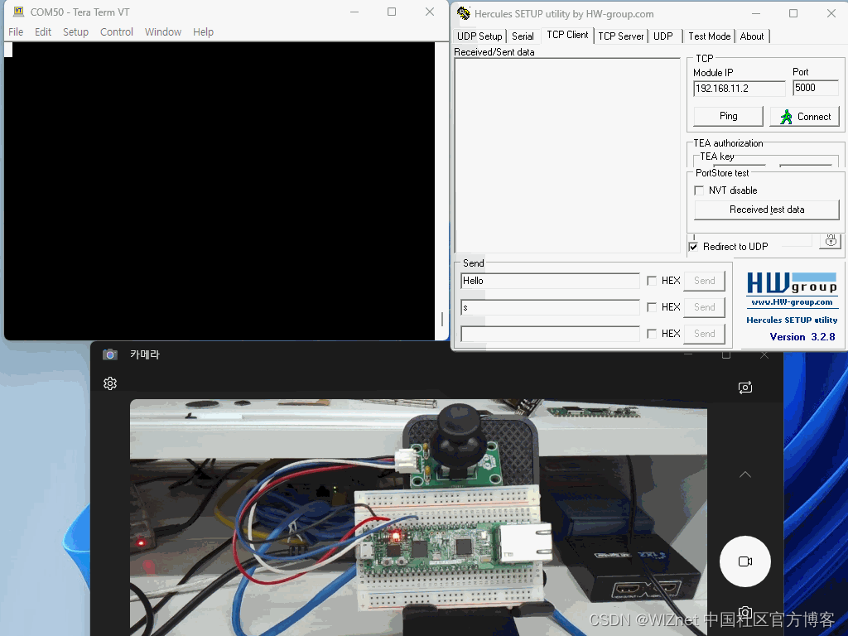Open the Camera app settings gear
This screenshot has width=848, height=636.
point(110,383)
